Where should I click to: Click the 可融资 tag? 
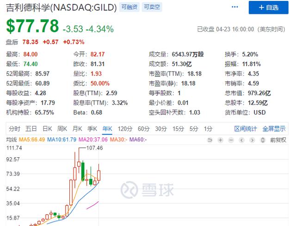tap(129, 7)
